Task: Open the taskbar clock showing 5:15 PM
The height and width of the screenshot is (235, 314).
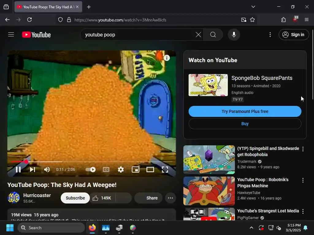Action: click(x=293, y=228)
